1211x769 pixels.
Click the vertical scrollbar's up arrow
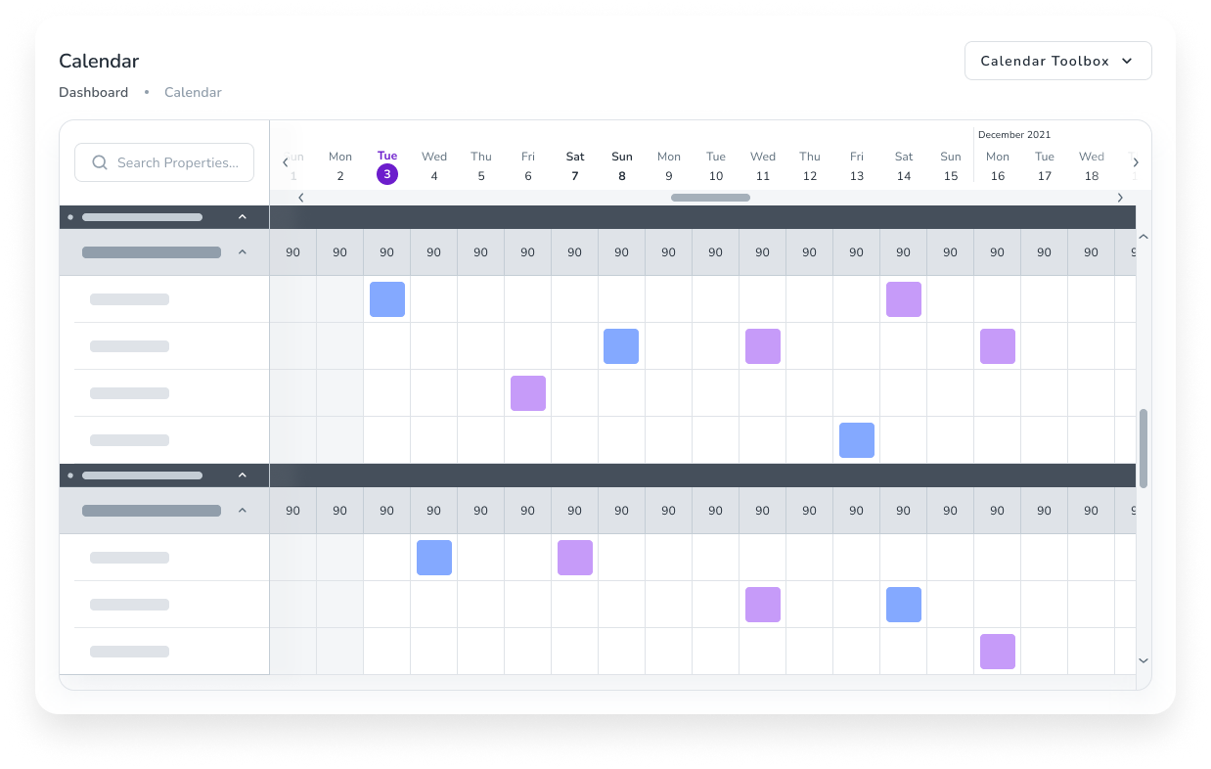pos(1144,237)
